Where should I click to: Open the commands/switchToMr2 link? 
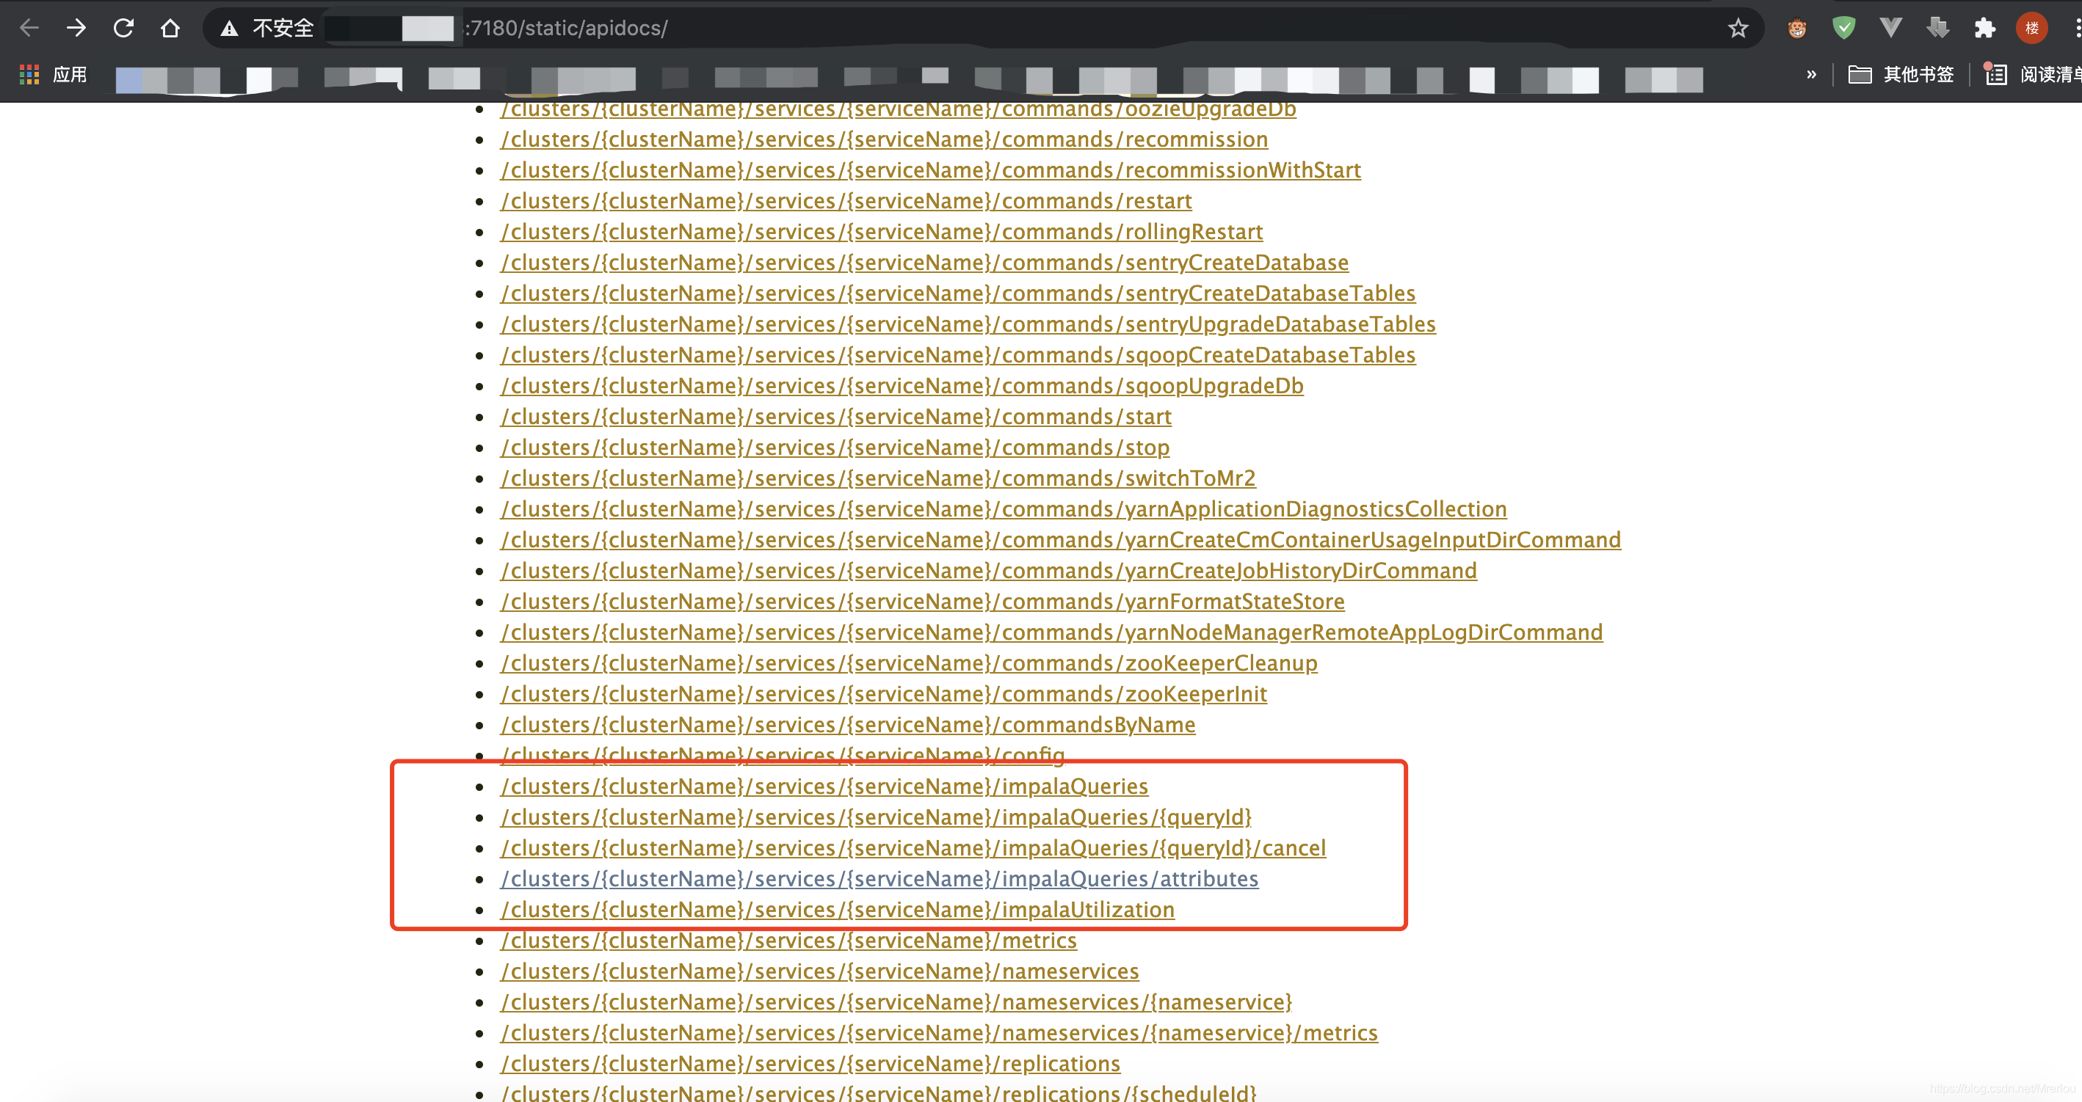(x=878, y=478)
